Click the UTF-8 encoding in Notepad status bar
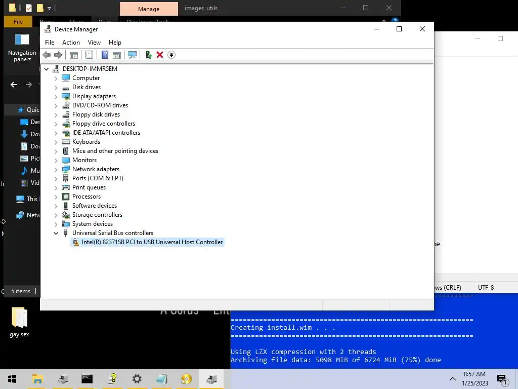Screen dimensions: 518x389 tap(486, 288)
